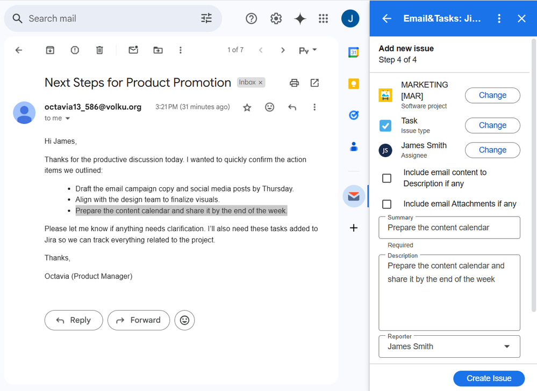Open Google account avatar J
The image size is (537, 391).
pos(350,18)
